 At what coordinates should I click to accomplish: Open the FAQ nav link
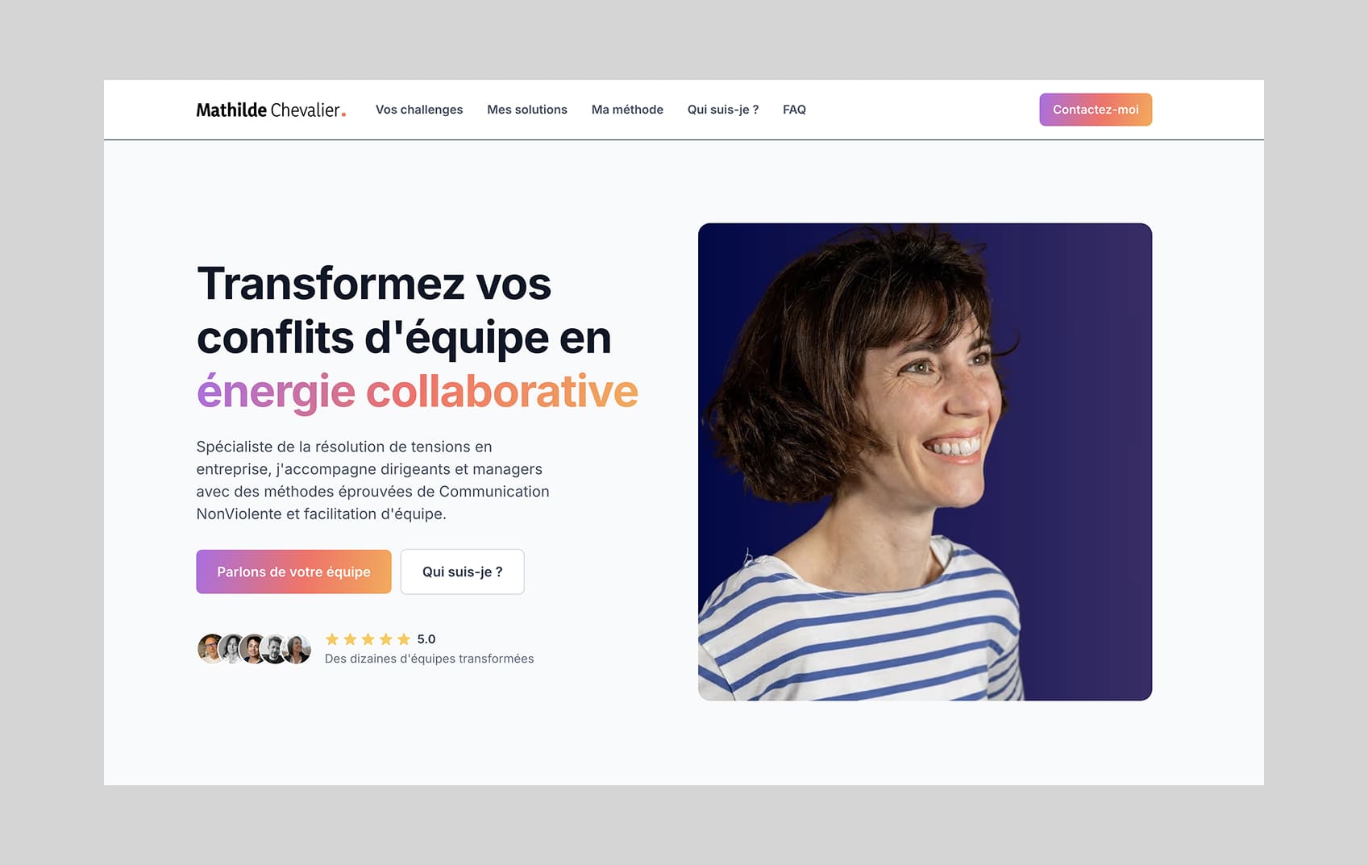point(794,110)
